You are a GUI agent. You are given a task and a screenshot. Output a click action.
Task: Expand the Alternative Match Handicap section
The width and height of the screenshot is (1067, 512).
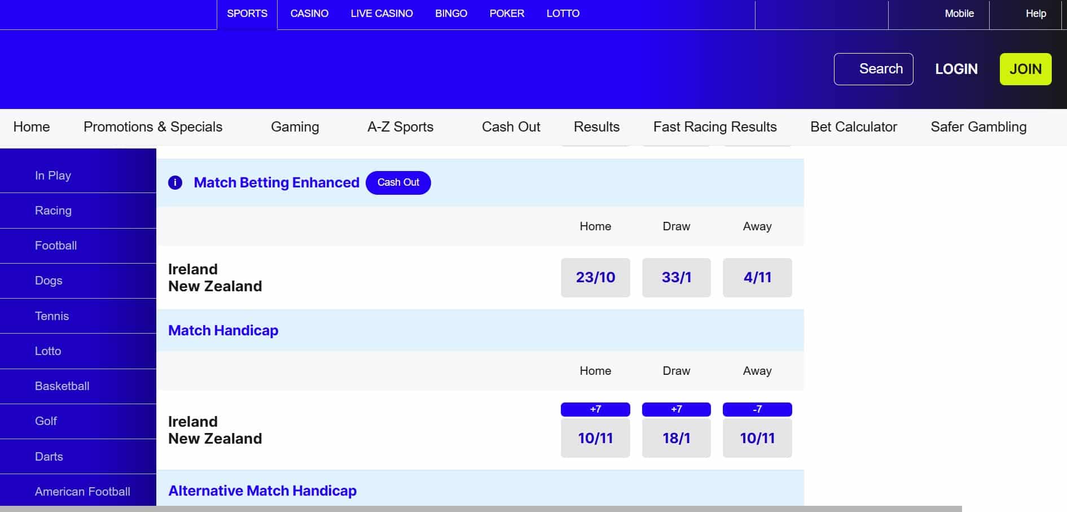pyautogui.click(x=262, y=491)
